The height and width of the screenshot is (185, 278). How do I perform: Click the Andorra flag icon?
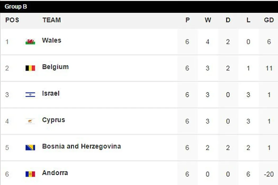30,174
